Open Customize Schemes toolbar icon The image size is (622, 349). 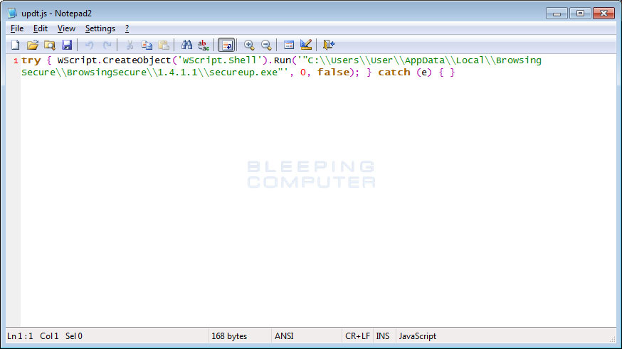(306, 45)
